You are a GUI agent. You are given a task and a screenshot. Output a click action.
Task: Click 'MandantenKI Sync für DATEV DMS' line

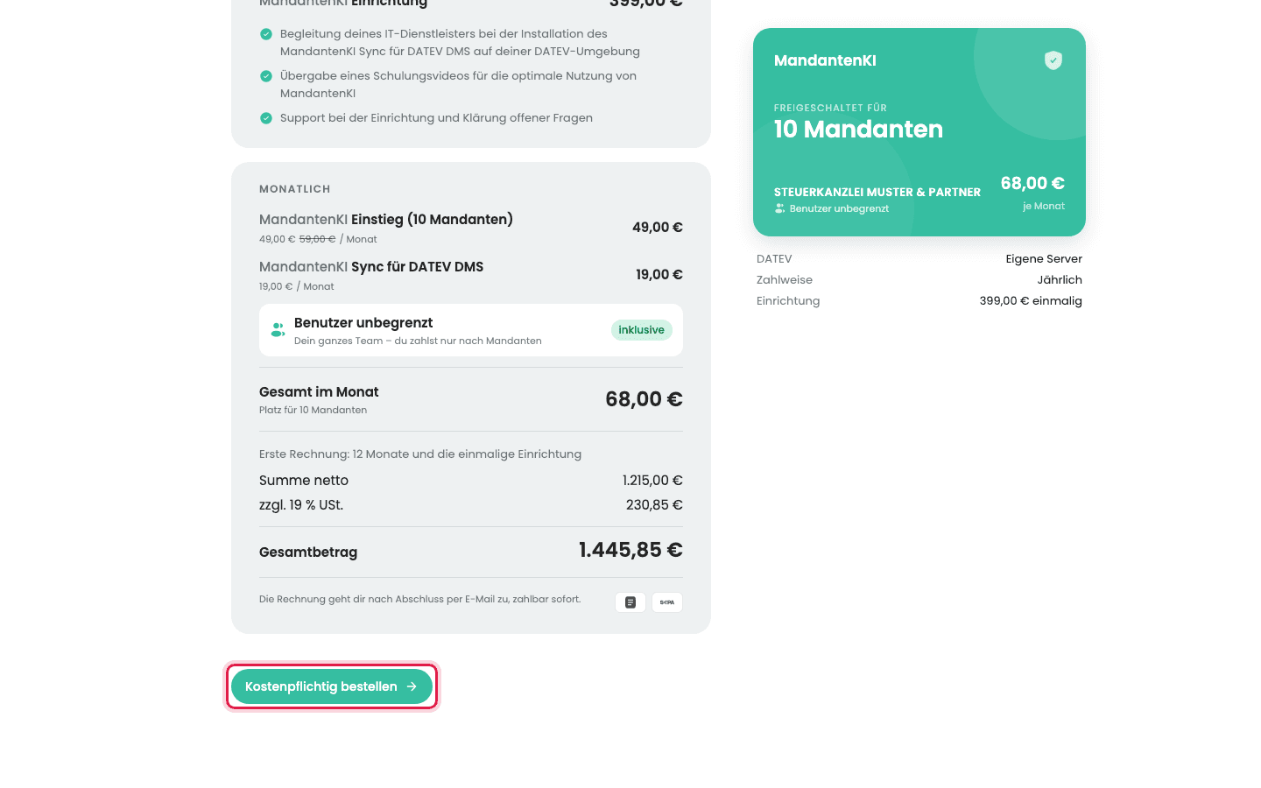[371, 267]
